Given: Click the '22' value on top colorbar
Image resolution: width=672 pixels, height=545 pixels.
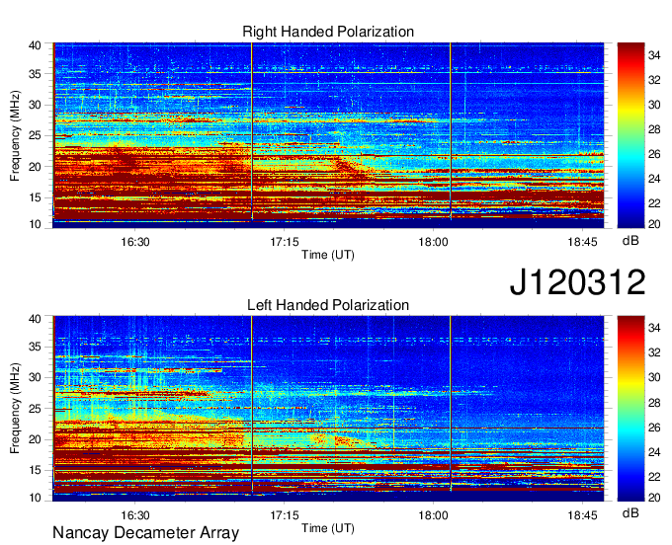Looking at the screenshot, I should tap(654, 203).
